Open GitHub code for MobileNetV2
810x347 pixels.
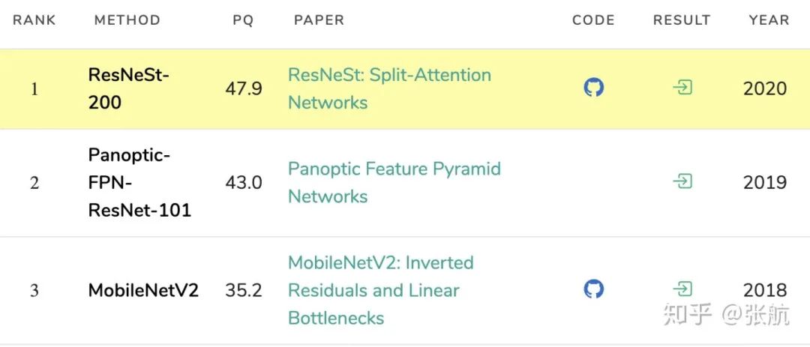593,289
